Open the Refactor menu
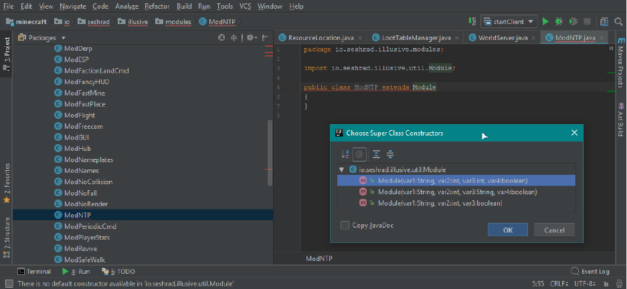 coord(157,6)
